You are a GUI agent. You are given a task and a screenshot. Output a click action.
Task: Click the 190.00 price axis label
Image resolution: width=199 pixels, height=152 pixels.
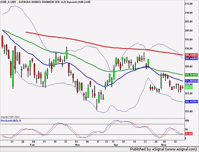[x=188, y=48]
